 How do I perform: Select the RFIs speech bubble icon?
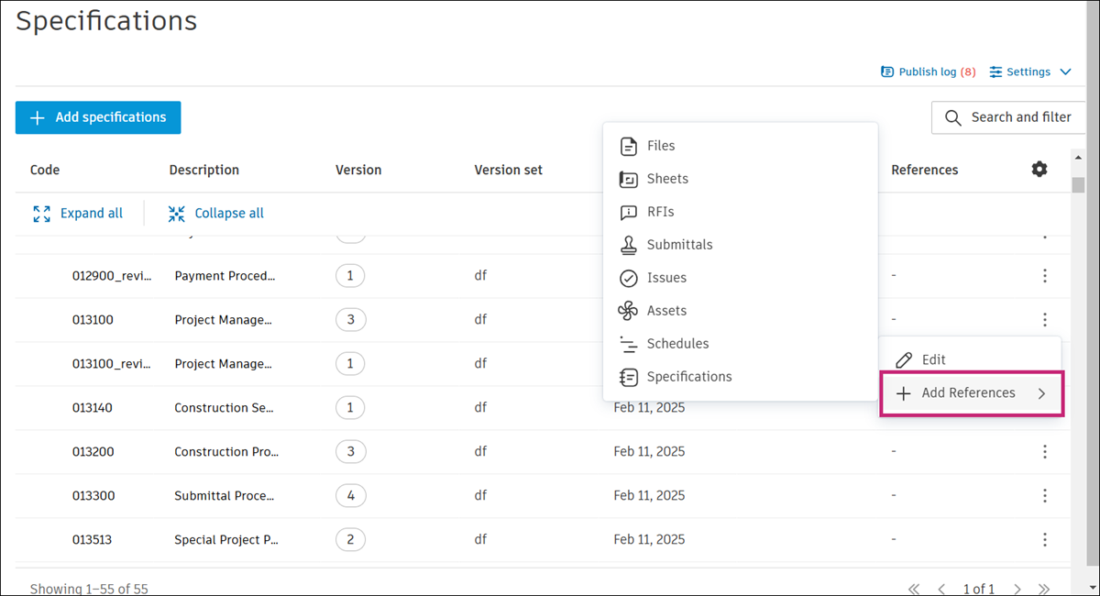click(629, 212)
